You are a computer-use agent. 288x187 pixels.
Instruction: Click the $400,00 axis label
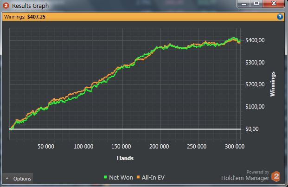click(x=255, y=40)
